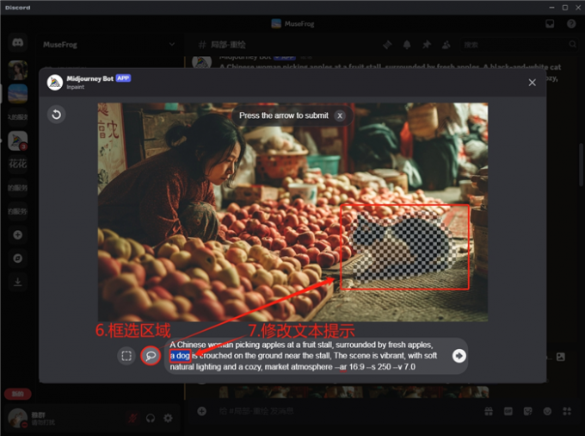This screenshot has height=436, width=585.
Task: Open the sailboat Midjourney server with notification
Action: [x=17, y=140]
